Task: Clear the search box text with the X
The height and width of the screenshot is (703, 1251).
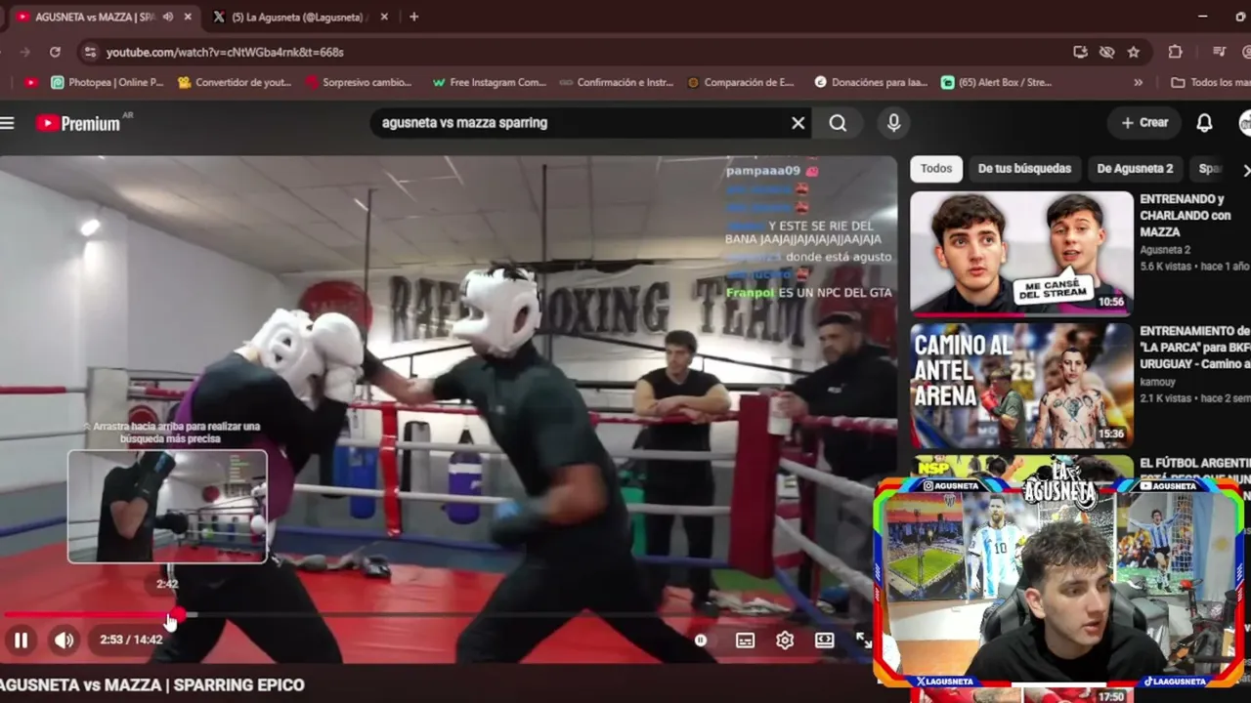Action: click(798, 123)
